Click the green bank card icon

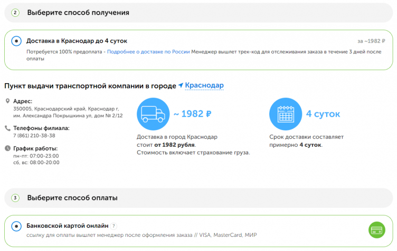point(377,230)
